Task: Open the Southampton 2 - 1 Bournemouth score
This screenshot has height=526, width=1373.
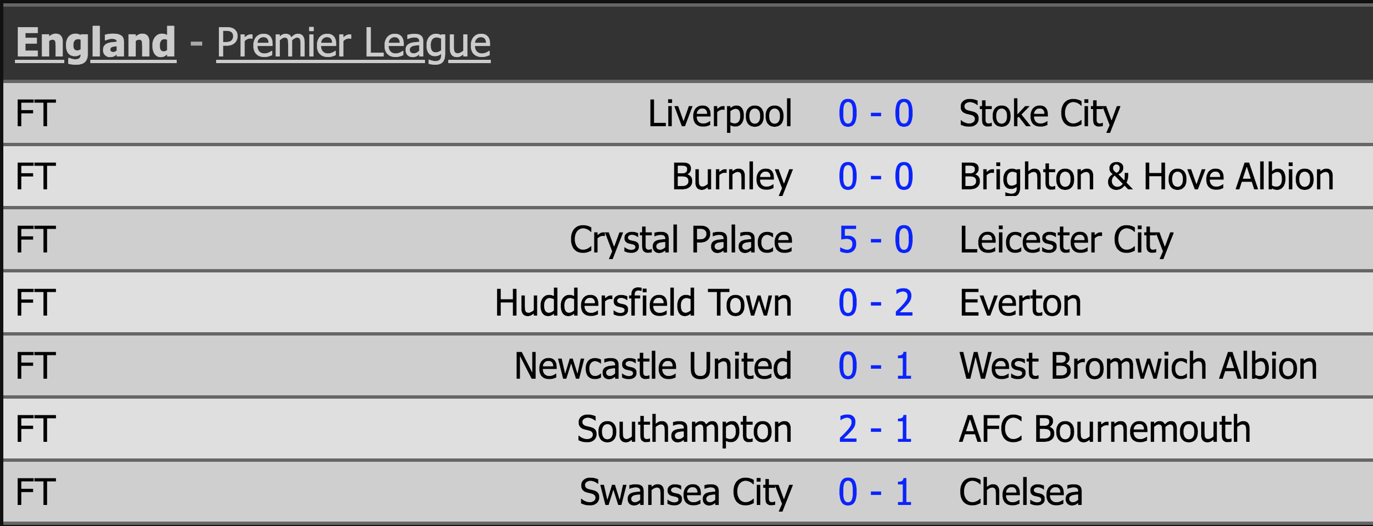Action: click(875, 429)
